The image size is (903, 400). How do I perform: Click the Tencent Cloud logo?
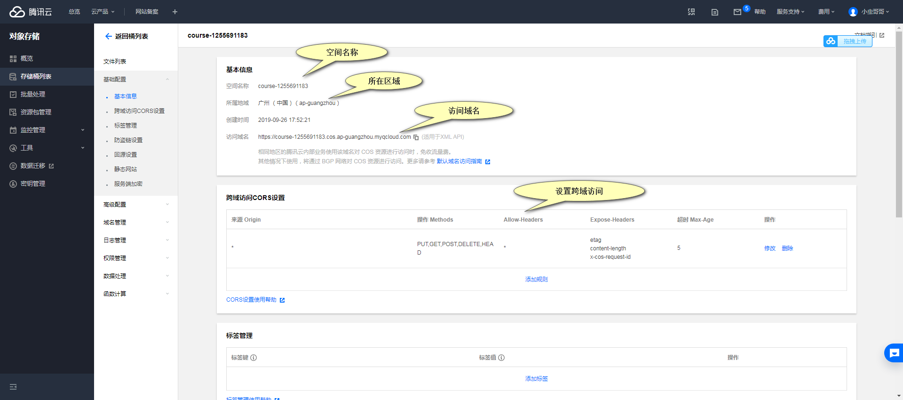31,12
